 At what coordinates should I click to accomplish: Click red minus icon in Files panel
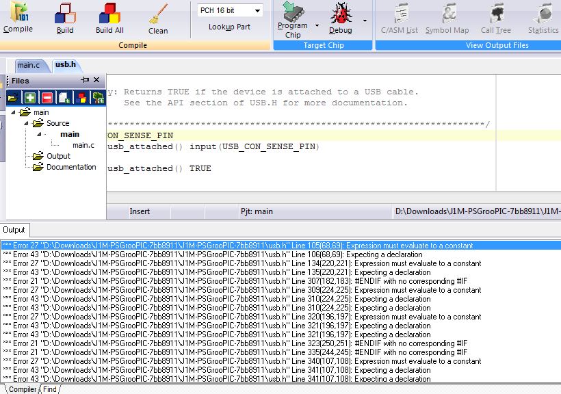click(x=47, y=98)
